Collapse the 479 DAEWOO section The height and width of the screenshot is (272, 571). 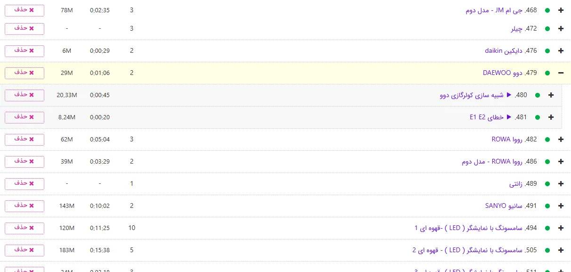[x=561, y=73]
